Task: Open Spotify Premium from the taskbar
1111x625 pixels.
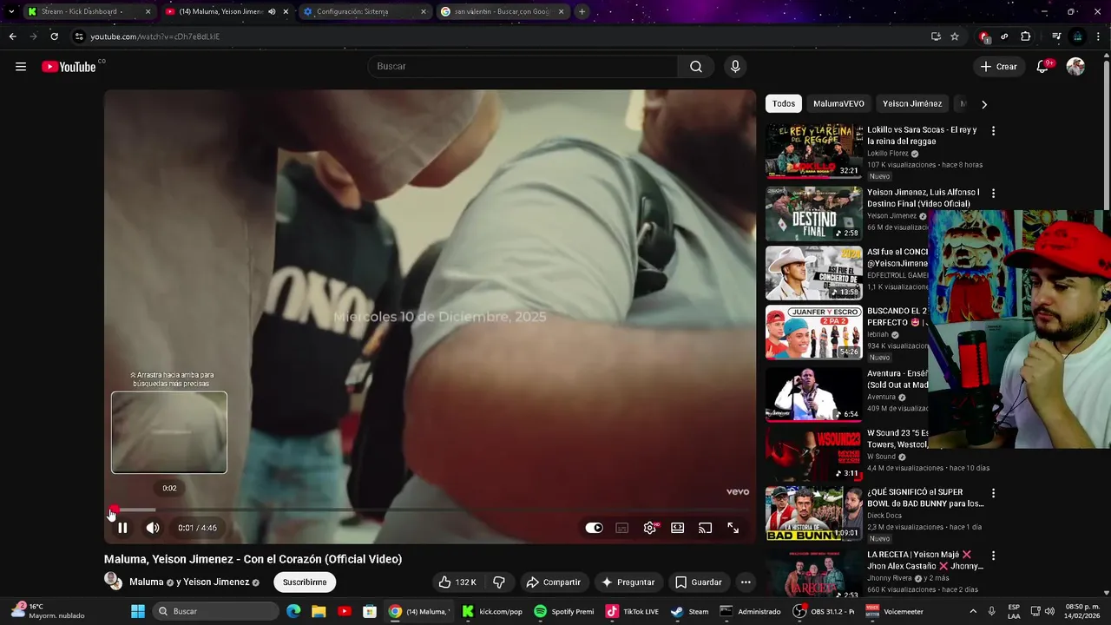Action: (x=565, y=611)
